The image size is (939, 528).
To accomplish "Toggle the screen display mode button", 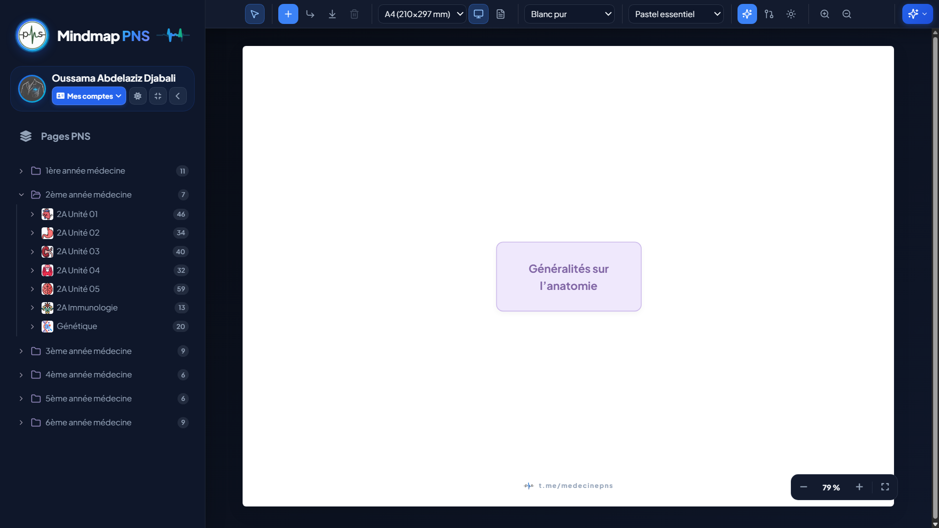I will pos(478,14).
